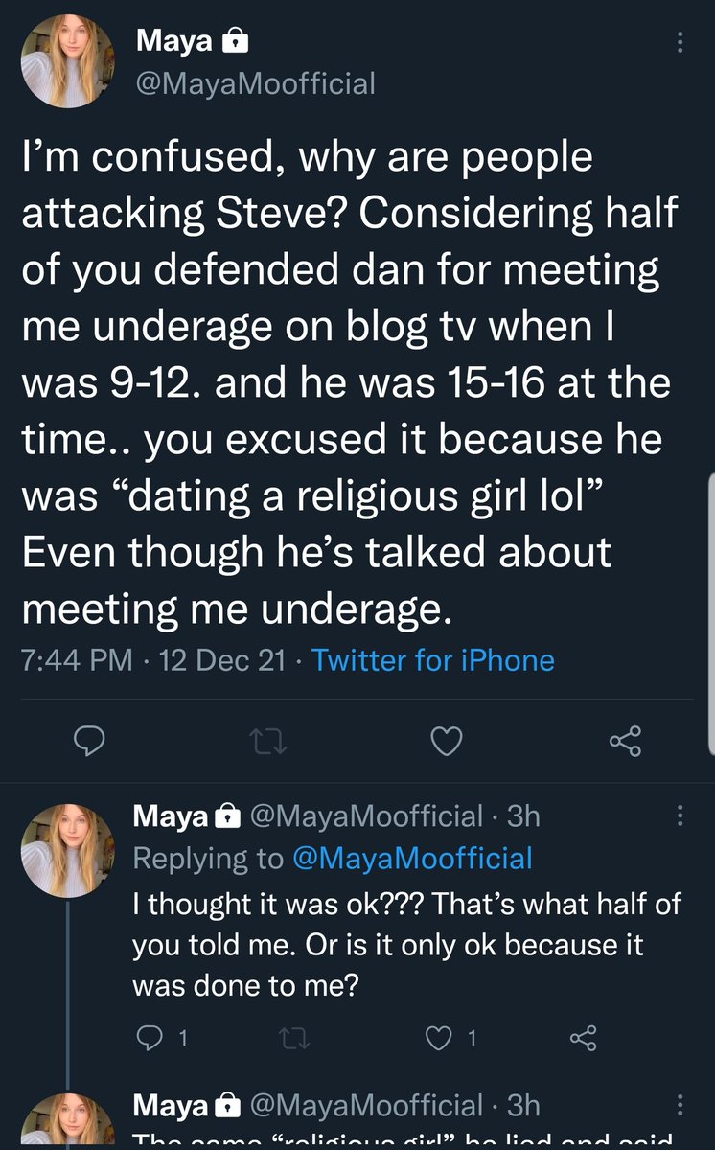
Task: Like the main tweet with heart icon
Action: 447,740
